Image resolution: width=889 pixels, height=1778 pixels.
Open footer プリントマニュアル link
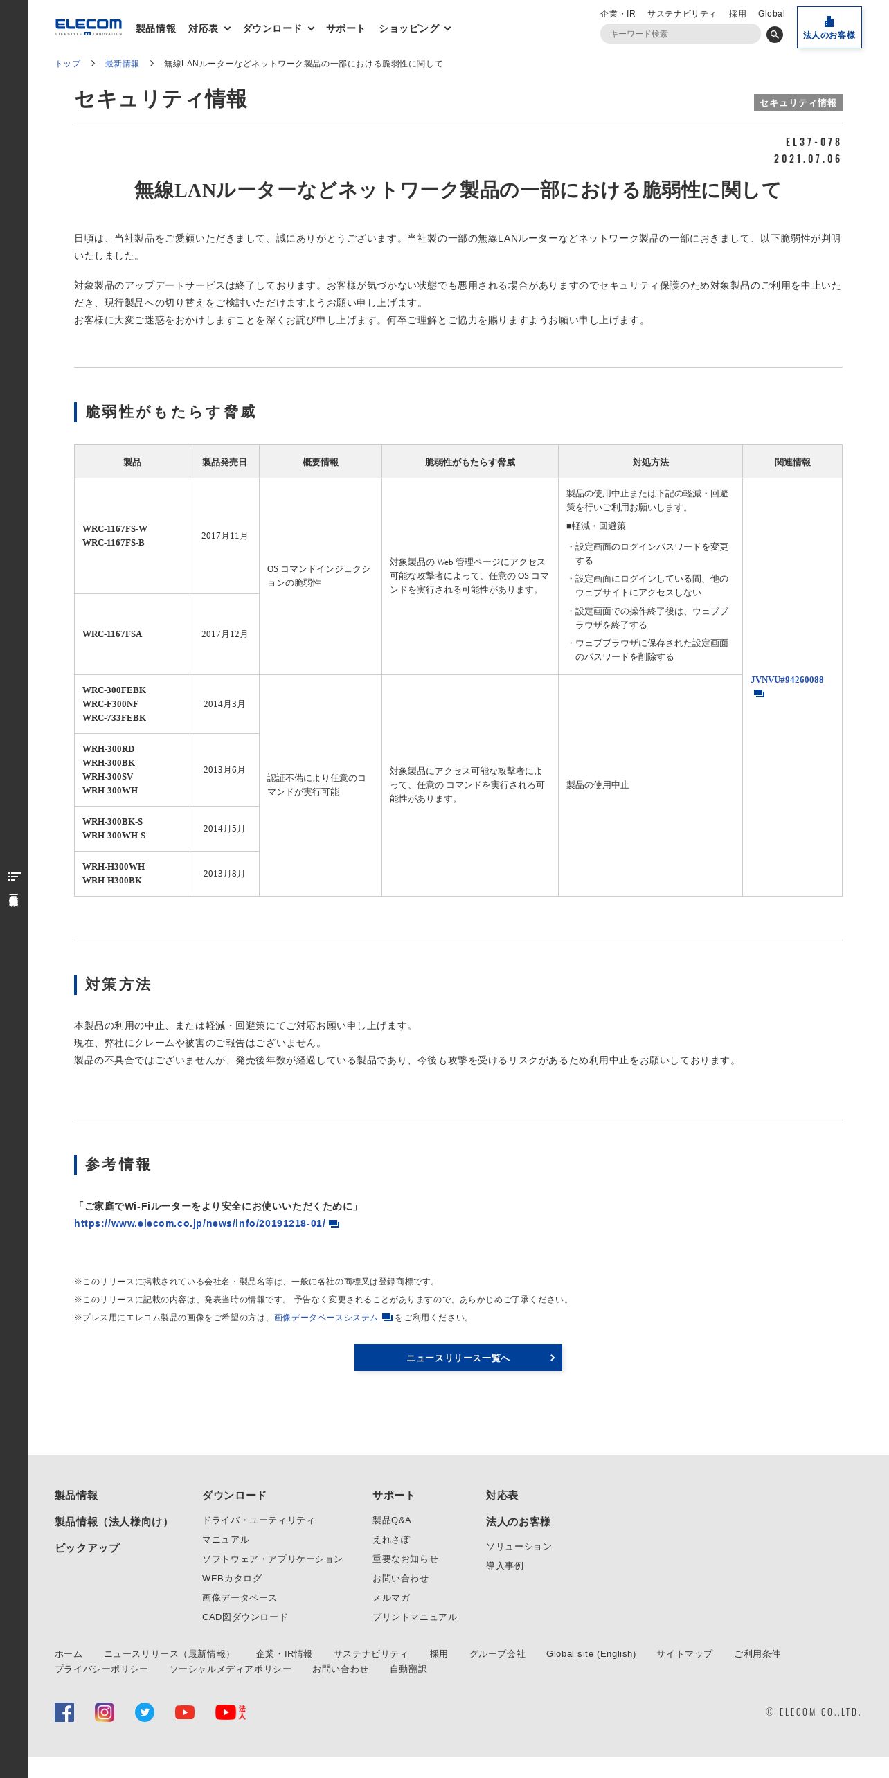pyautogui.click(x=415, y=1617)
